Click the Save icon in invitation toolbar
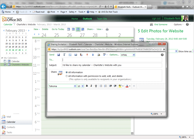This screenshot has width=194, height=139. click(59, 55)
